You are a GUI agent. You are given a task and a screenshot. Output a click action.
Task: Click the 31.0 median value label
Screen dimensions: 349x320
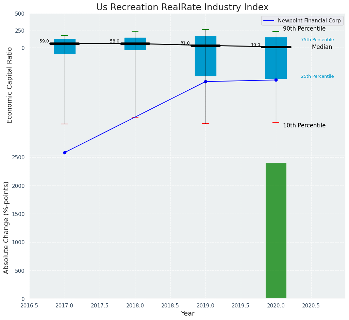coord(185,43)
